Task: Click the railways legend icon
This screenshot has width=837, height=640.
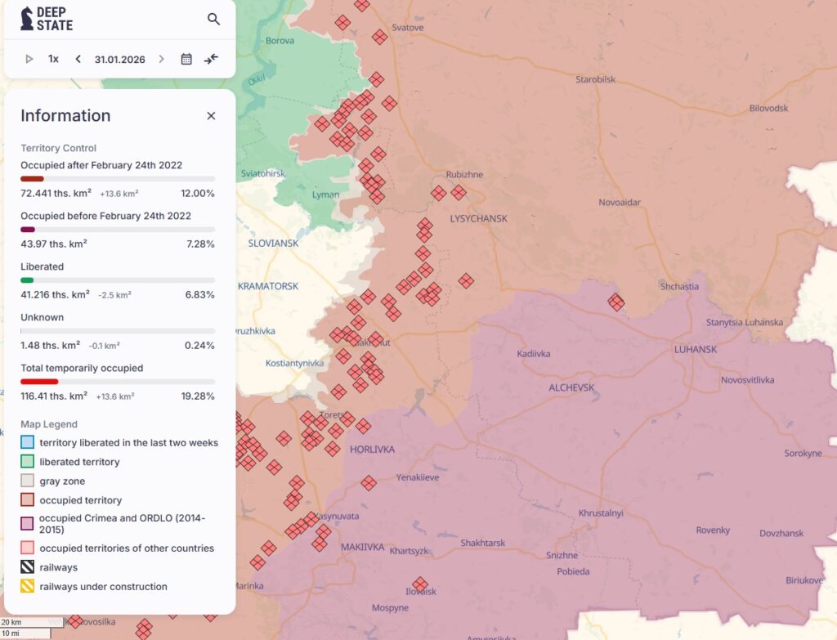Action: coord(25,567)
